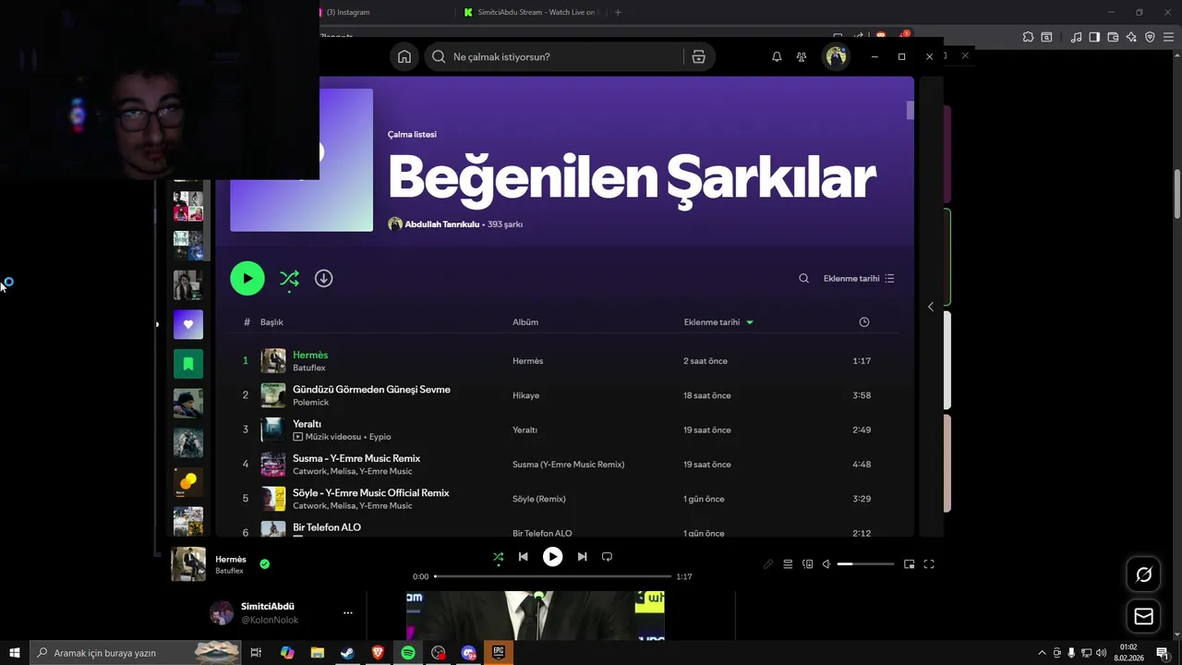This screenshot has height=665, width=1182.
Task: Skip to previous track
Action: pyautogui.click(x=524, y=557)
